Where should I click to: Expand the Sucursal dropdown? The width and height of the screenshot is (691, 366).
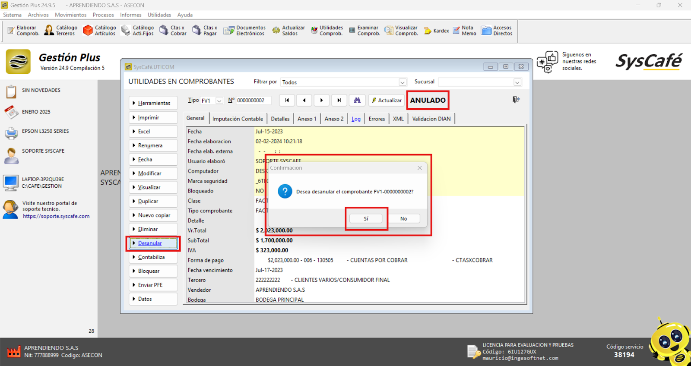coord(517,82)
